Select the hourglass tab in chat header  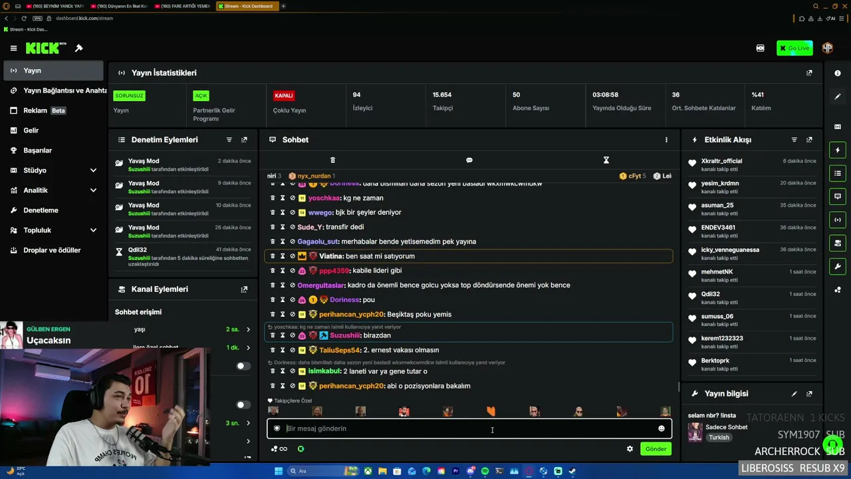tap(606, 160)
